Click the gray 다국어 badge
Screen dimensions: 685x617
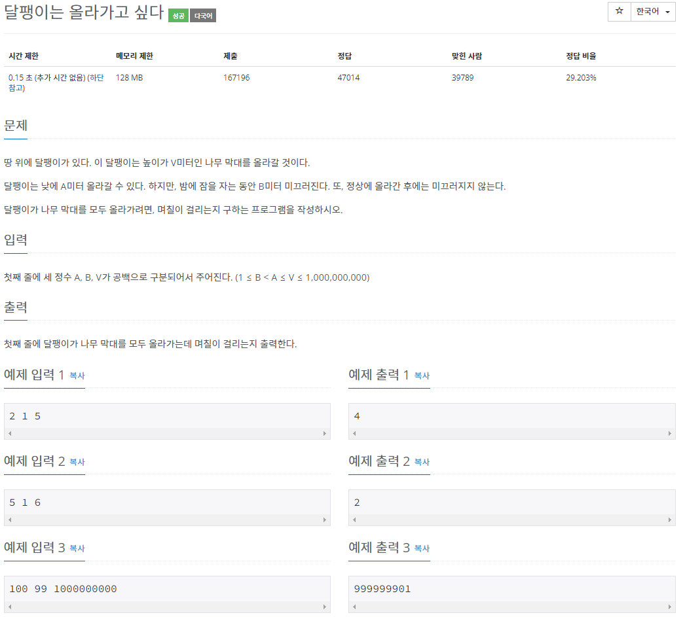[203, 16]
